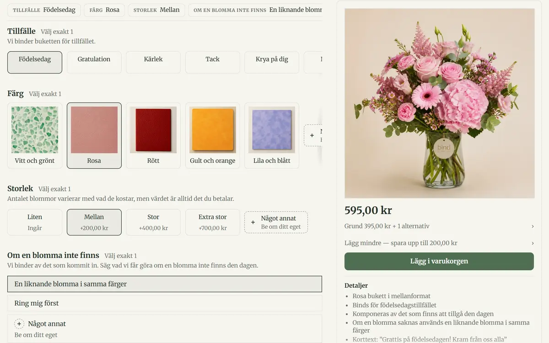Screen dimensions: 549x343
Task: Select the Gratulation occasion
Action: [x=94, y=62]
